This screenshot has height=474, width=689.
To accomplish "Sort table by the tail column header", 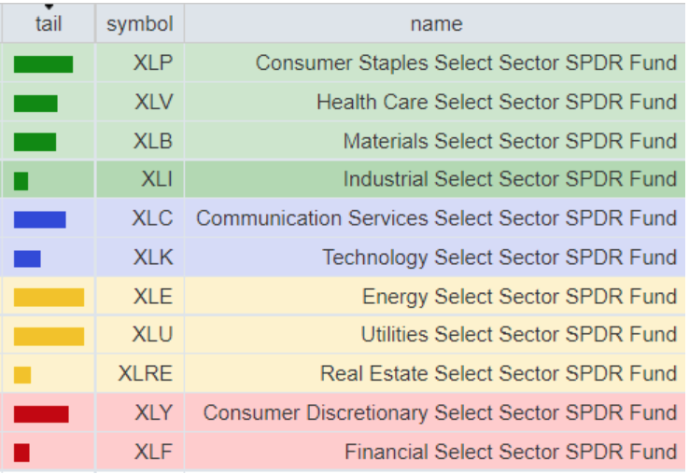I will (48, 23).
